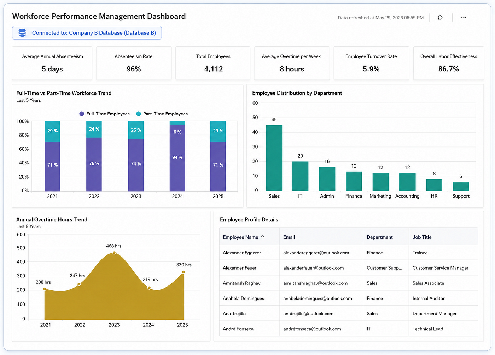
Task: Sort table by Email column header
Action: point(289,237)
